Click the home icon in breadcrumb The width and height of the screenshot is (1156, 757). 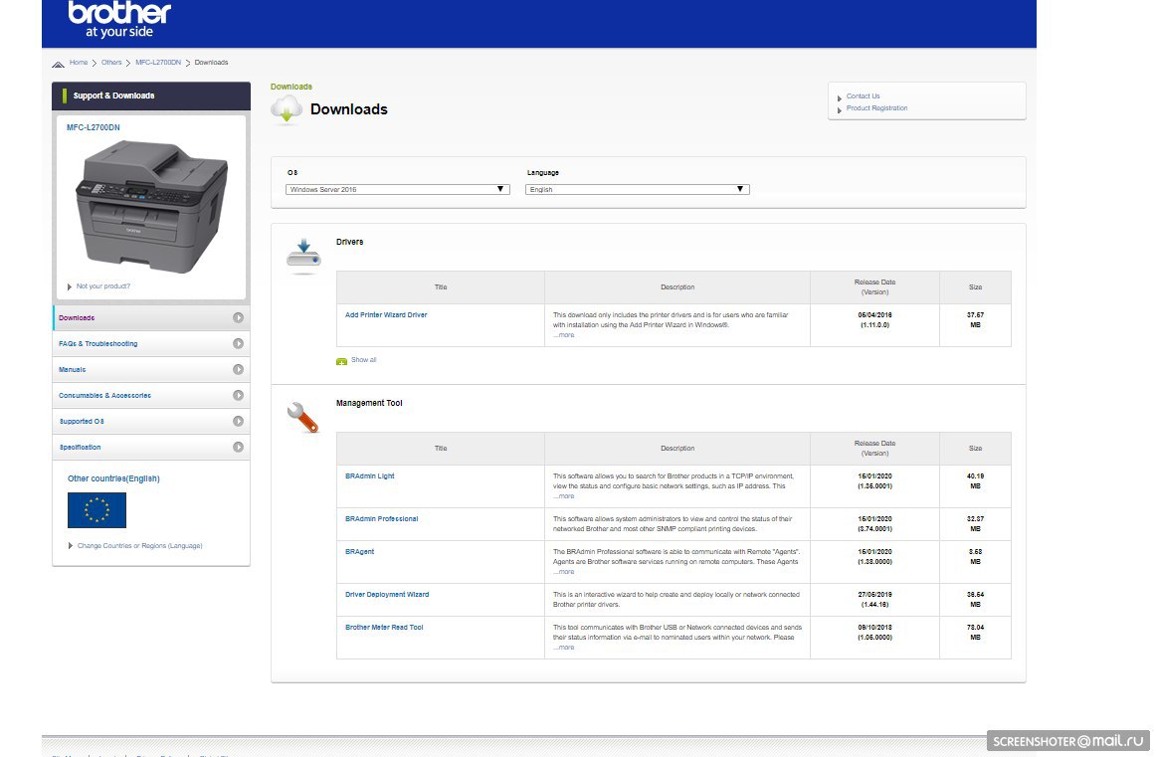(x=59, y=64)
